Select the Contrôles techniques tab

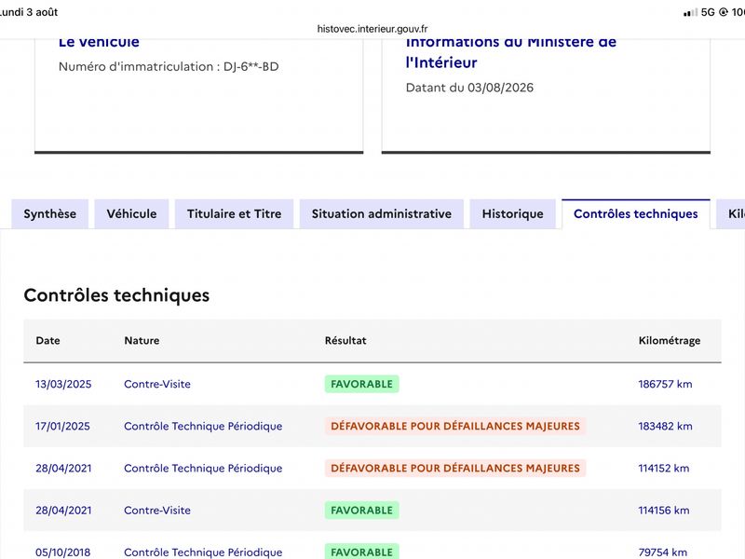636,214
